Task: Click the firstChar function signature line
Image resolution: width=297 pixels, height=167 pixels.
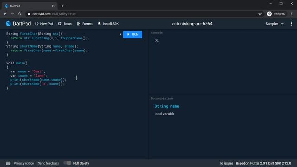Action: pos(34,34)
